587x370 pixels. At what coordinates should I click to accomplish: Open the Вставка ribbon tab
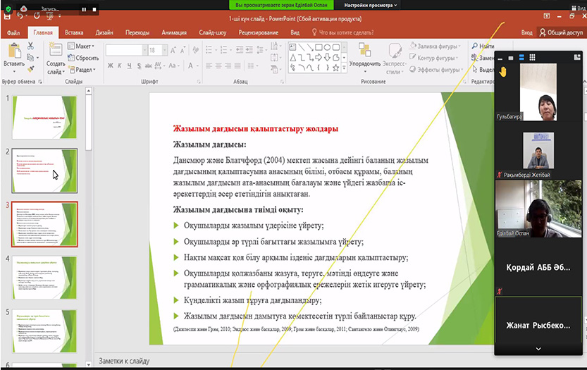tap(74, 32)
